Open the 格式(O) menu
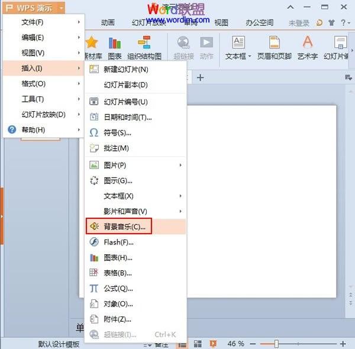Viewport: 355px width, 349px height. pos(44,84)
